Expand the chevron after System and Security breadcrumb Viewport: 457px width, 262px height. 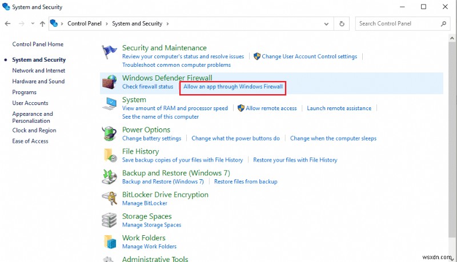click(167, 24)
